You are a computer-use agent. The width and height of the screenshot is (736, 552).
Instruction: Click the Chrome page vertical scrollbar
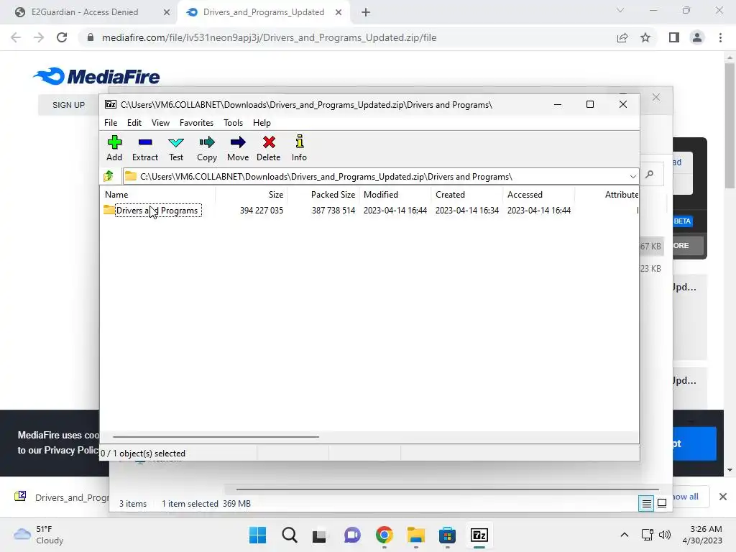click(x=730, y=124)
